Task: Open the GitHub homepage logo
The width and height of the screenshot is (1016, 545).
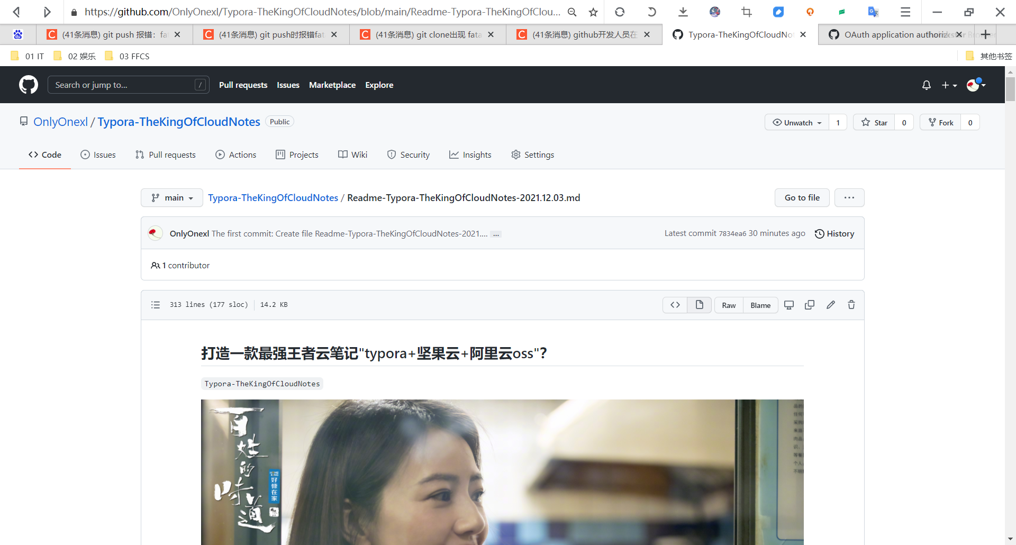Action: 29,85
